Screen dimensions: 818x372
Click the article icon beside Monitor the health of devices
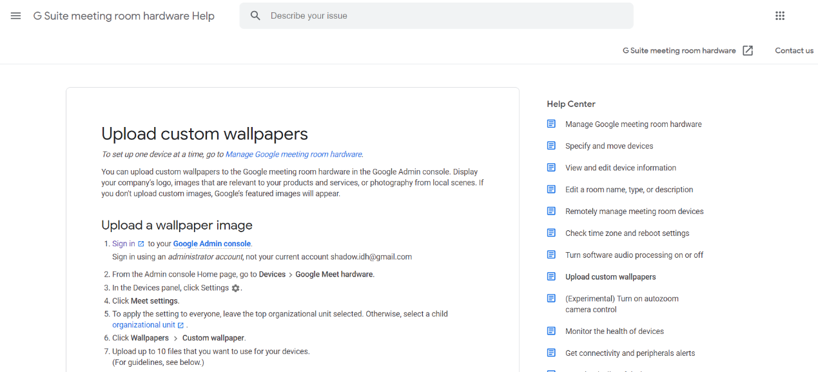coord(551,331)
